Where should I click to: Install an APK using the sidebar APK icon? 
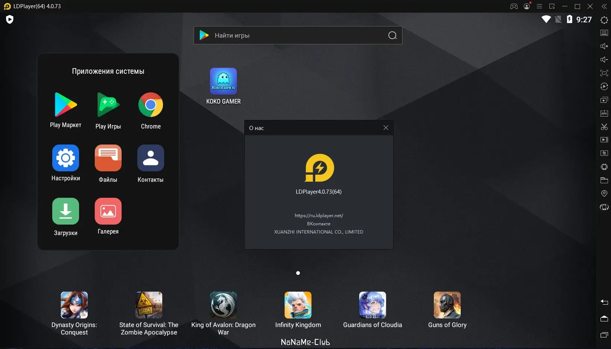pos(604,114)
